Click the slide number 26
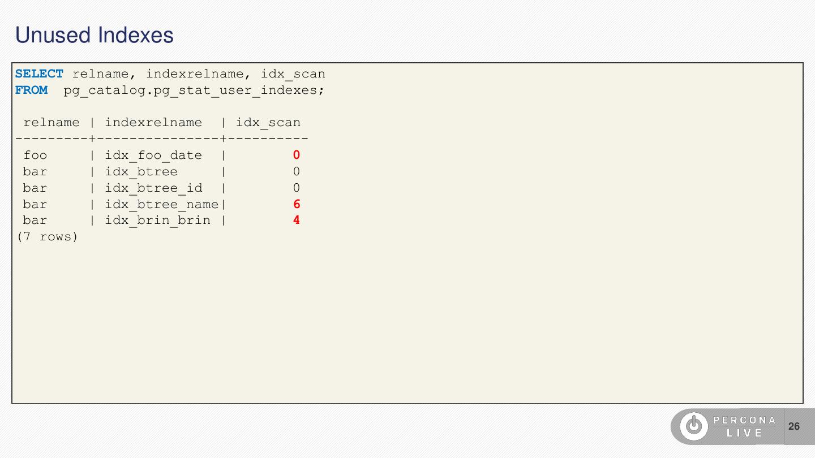Image resolution: width=815 pixels, height=458 pixels. (x=794, y=426)
